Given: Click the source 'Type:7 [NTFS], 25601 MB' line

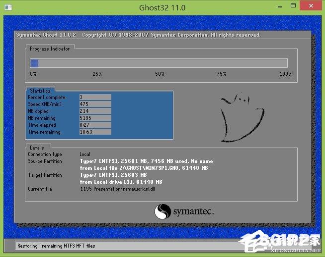Looking at the screenshot, I should 146,161.
